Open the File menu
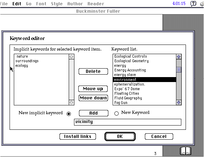 point(4,4)
